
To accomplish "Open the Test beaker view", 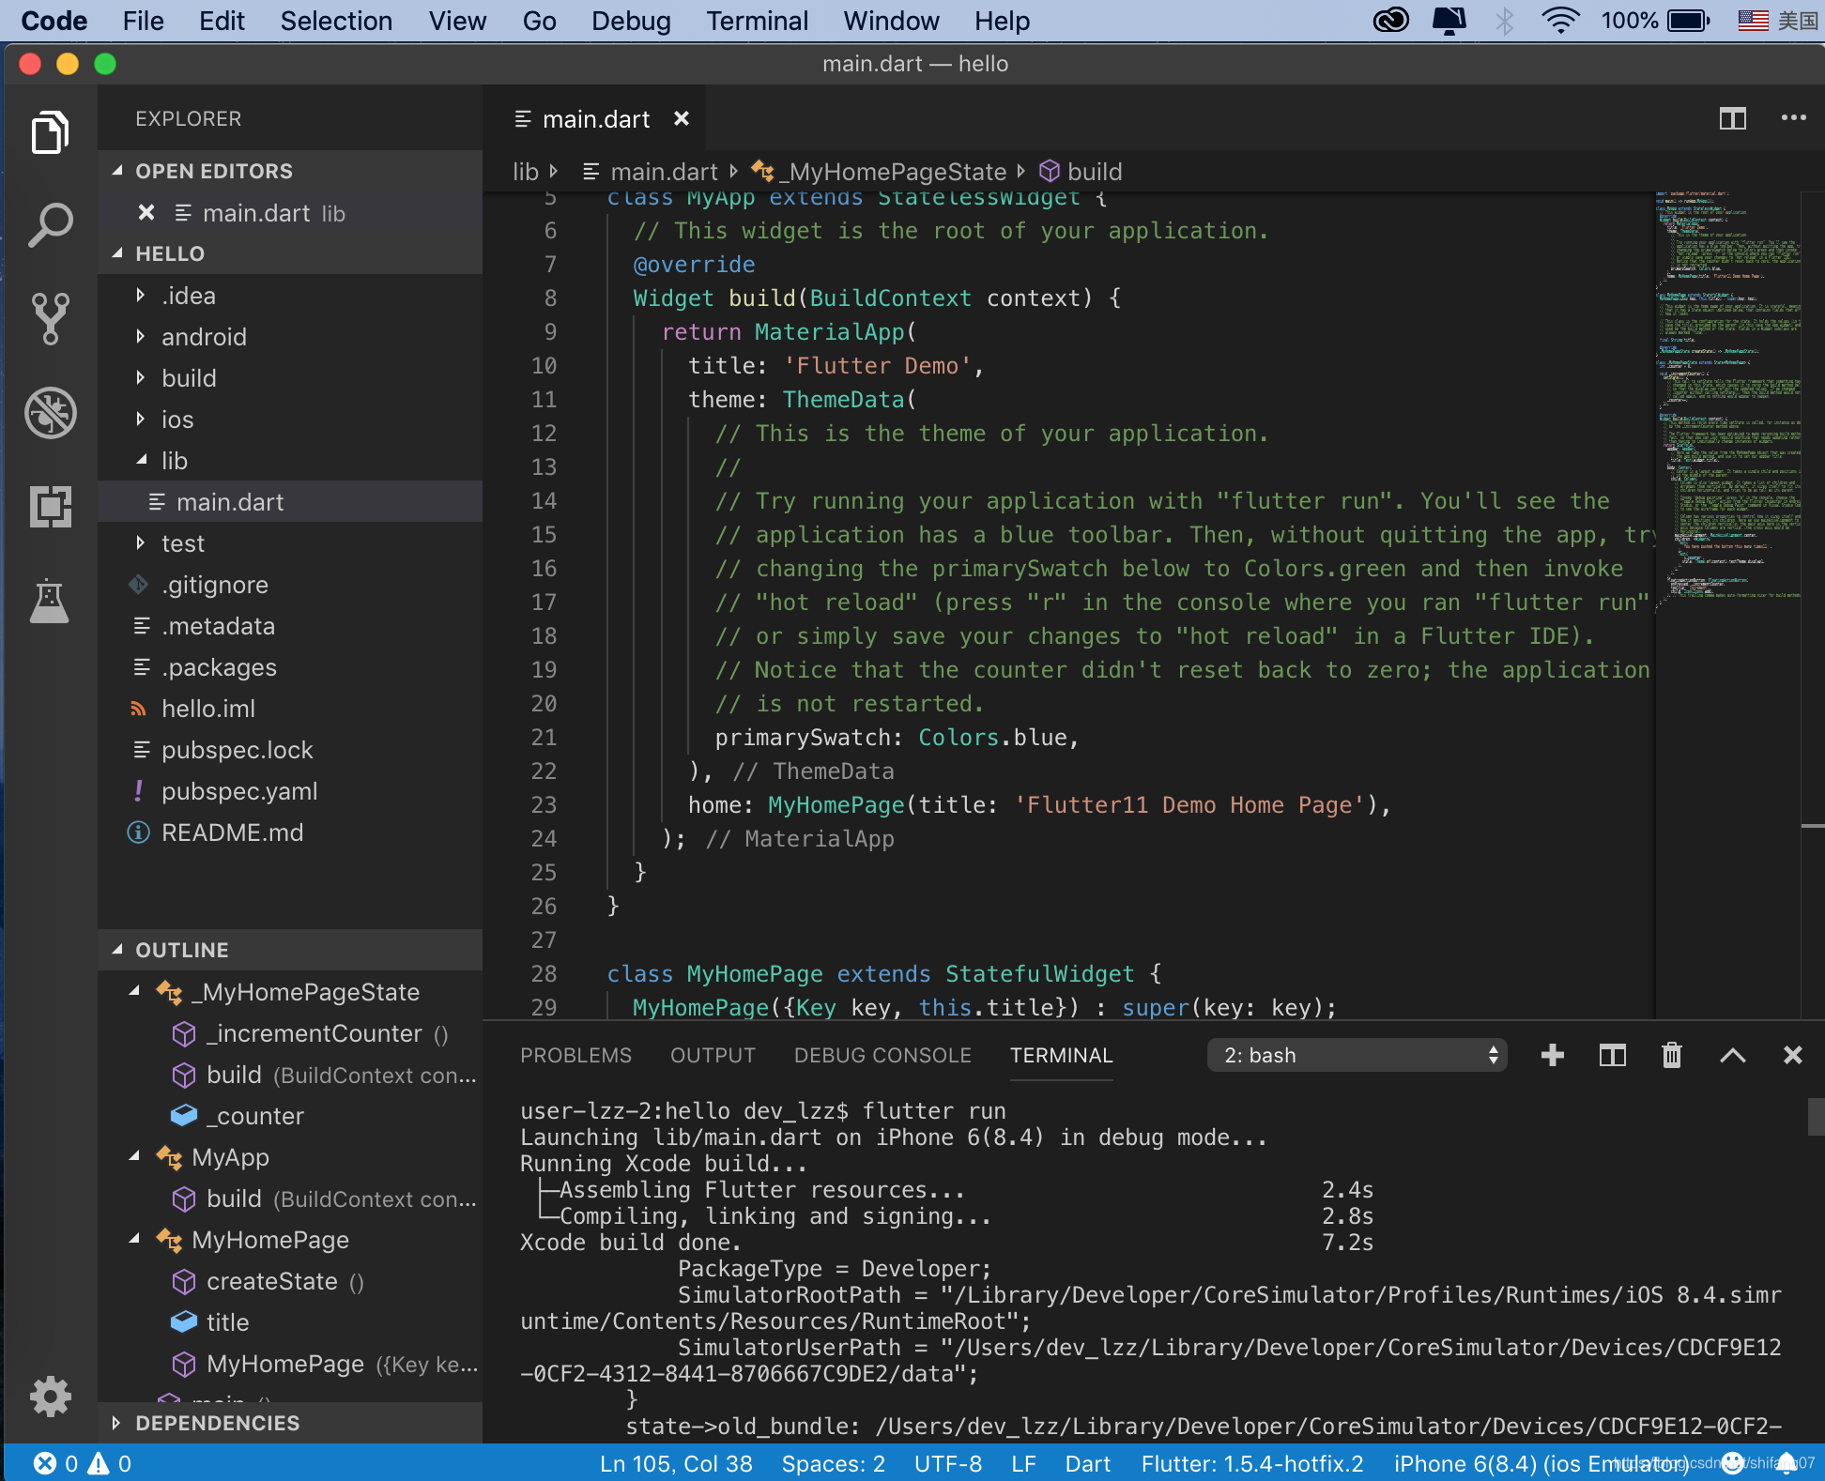I will click(50, 601).
